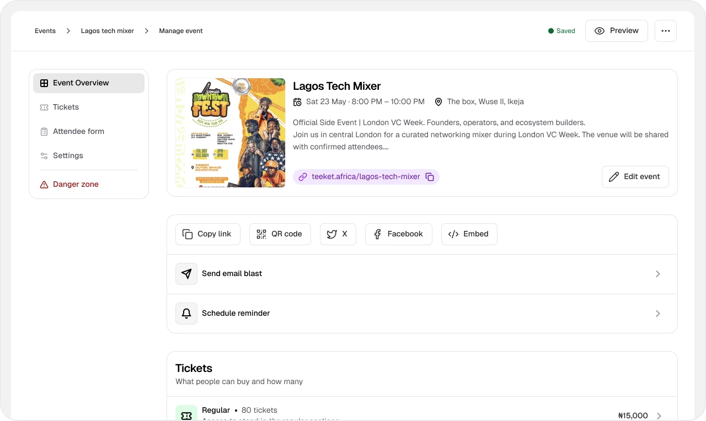Click the Tickets section heading
Image resolution: width=706 pixels, height=421 pixels.
(x=194, y=368)
